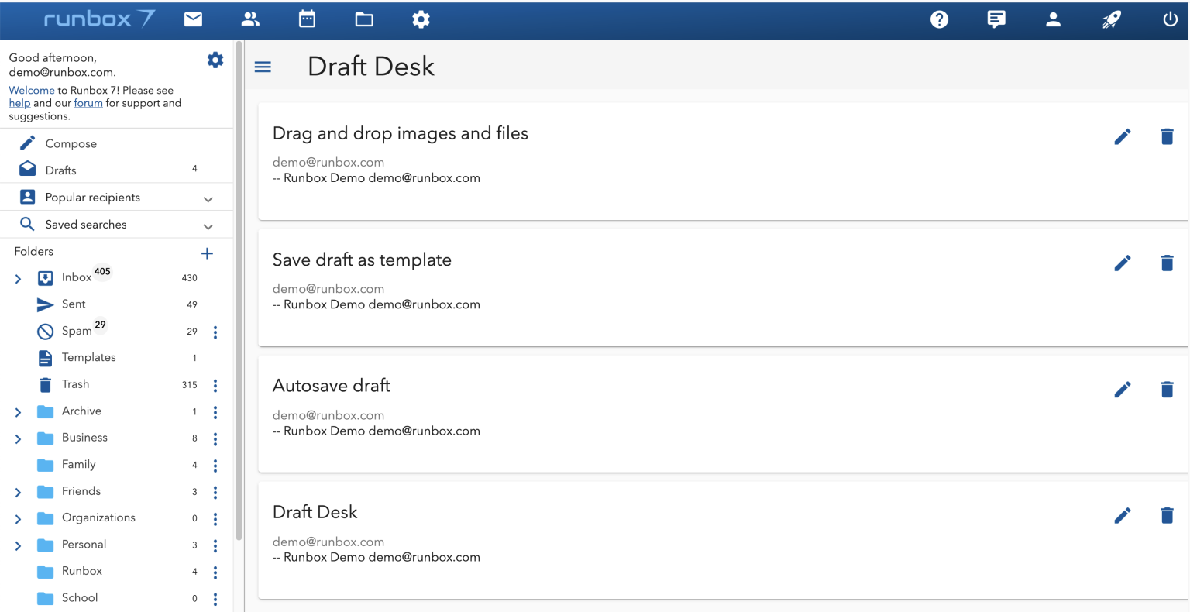Delete the 'Autosave draft' draft

click(x=1167, y=389)
